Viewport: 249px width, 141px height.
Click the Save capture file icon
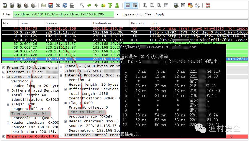[51, 5]
